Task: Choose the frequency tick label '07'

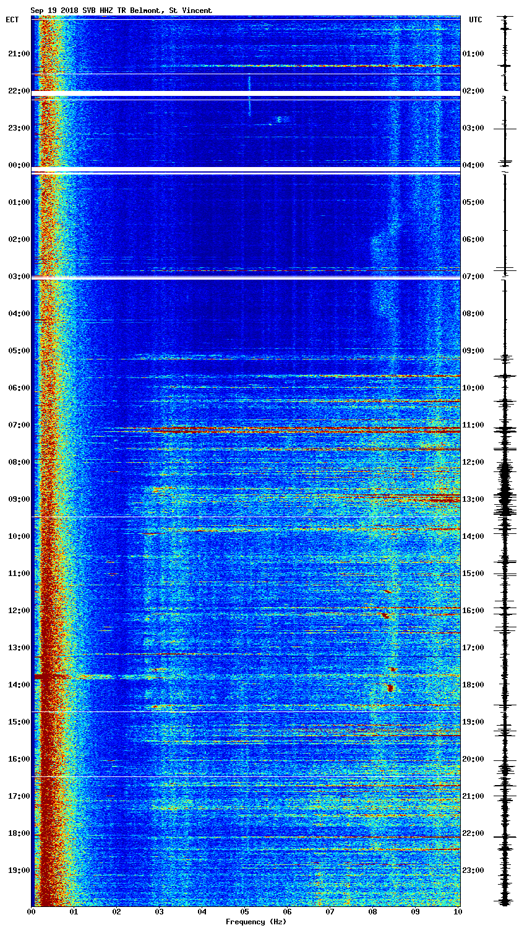Action: [330, 912]
